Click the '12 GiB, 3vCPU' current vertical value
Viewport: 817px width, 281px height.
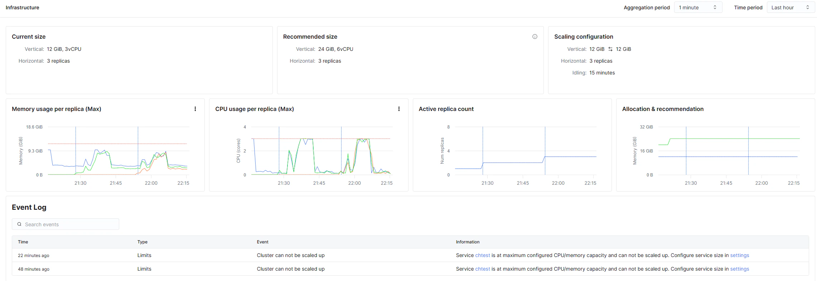tap(64, 49)
